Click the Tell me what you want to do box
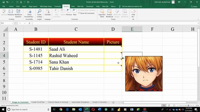The width and height of the screenshot is (200, 112). [132, 6]
